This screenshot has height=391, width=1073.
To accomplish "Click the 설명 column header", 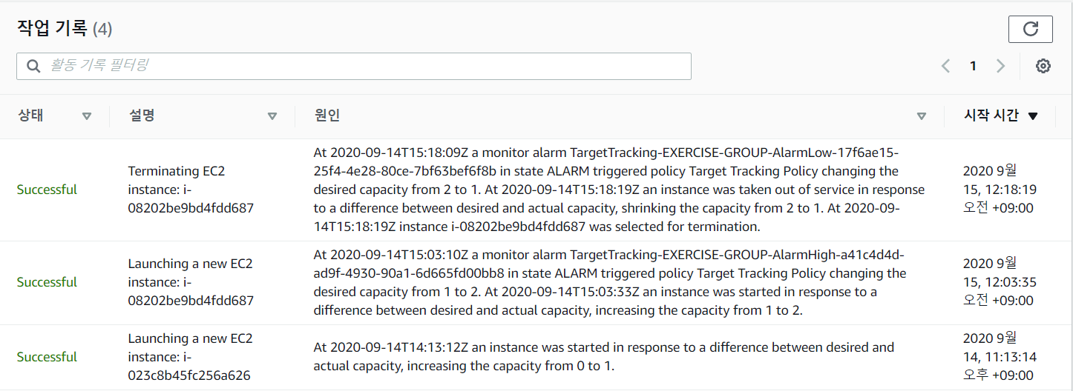I will pos(142,116).
